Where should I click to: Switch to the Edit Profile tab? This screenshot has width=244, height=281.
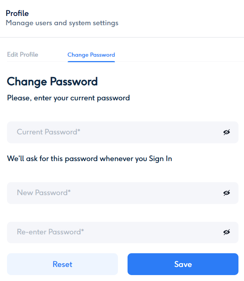[x=23, y=55]
